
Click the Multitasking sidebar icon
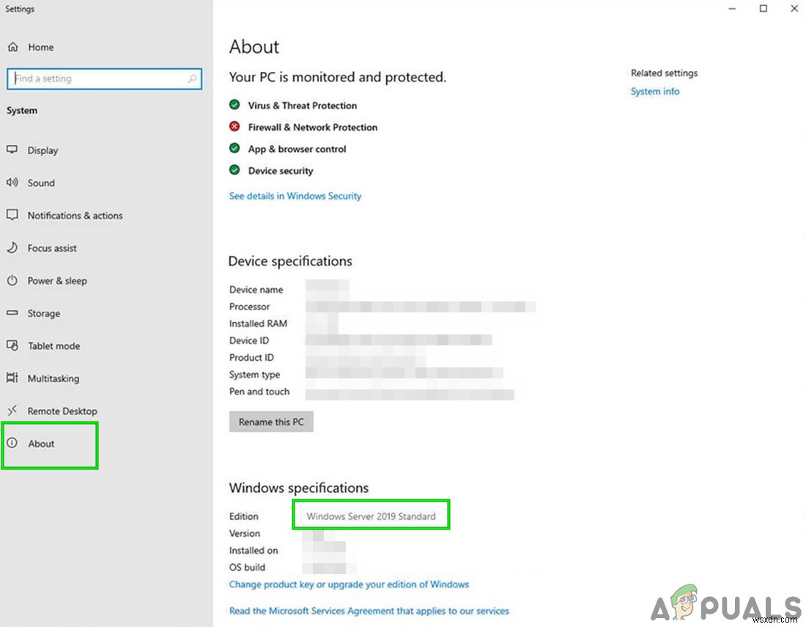pyautogui.click(x=12, y=378)
